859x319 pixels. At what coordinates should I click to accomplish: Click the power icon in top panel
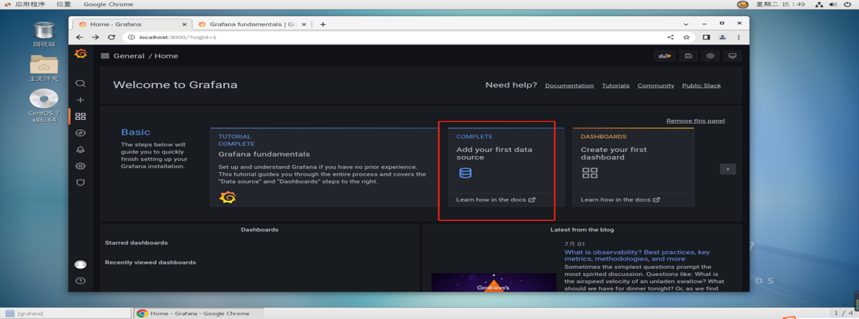click(x=848, y=4)
